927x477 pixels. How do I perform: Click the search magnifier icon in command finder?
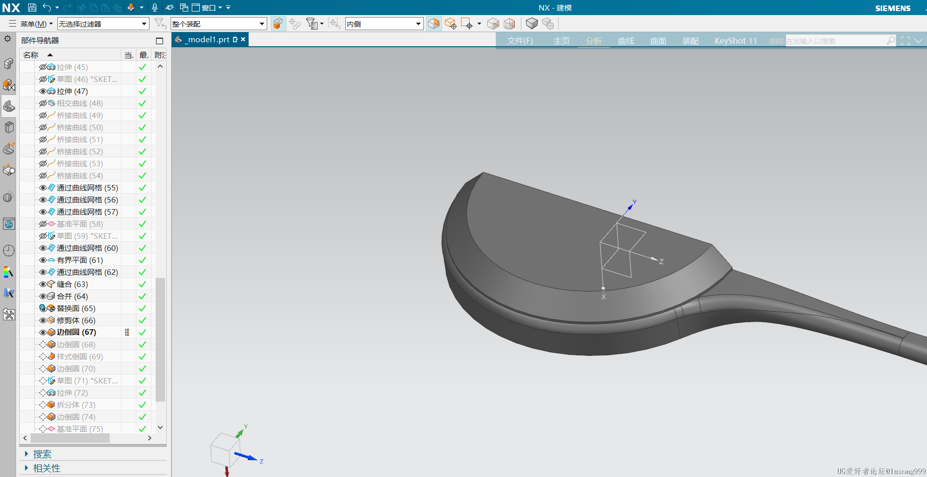coord(891,41)
